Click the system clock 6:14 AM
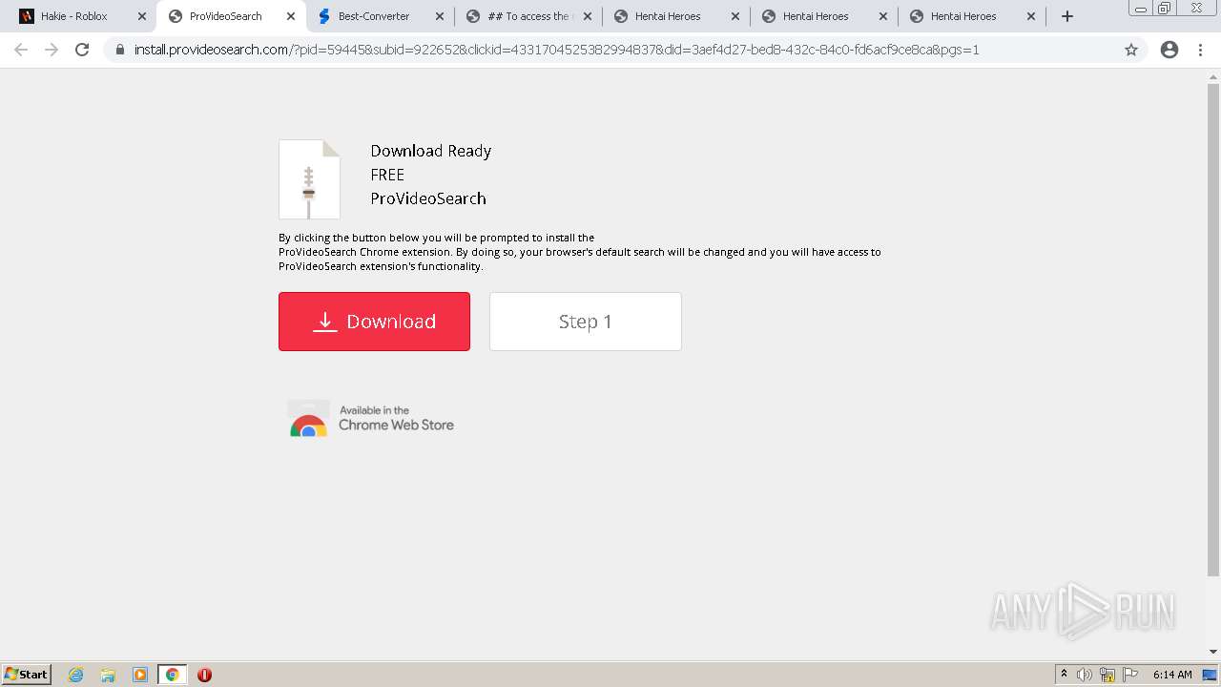The image size is (1221, 687). tap(1172, 675)
